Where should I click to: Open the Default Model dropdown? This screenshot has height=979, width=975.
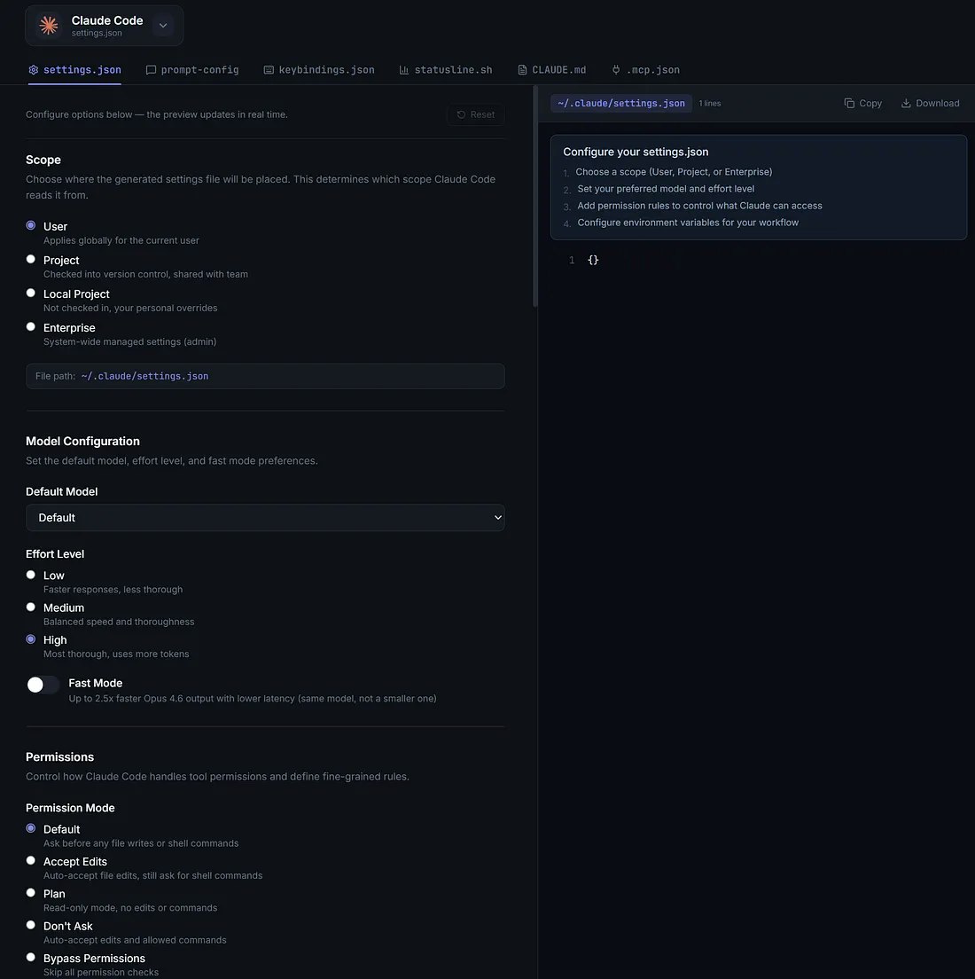click(x=265, y=517)
